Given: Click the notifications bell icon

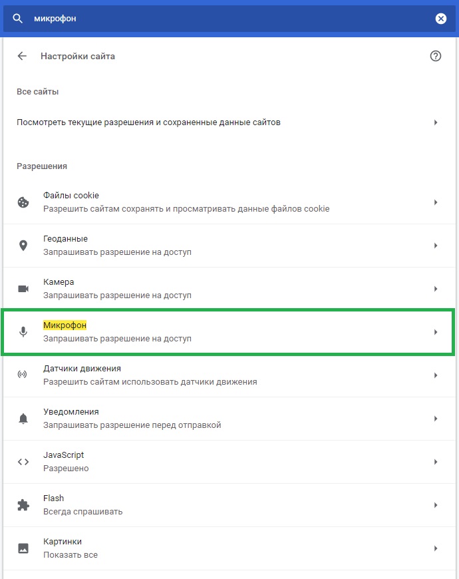Looking at the screenshot, I should tap(23, 419).
